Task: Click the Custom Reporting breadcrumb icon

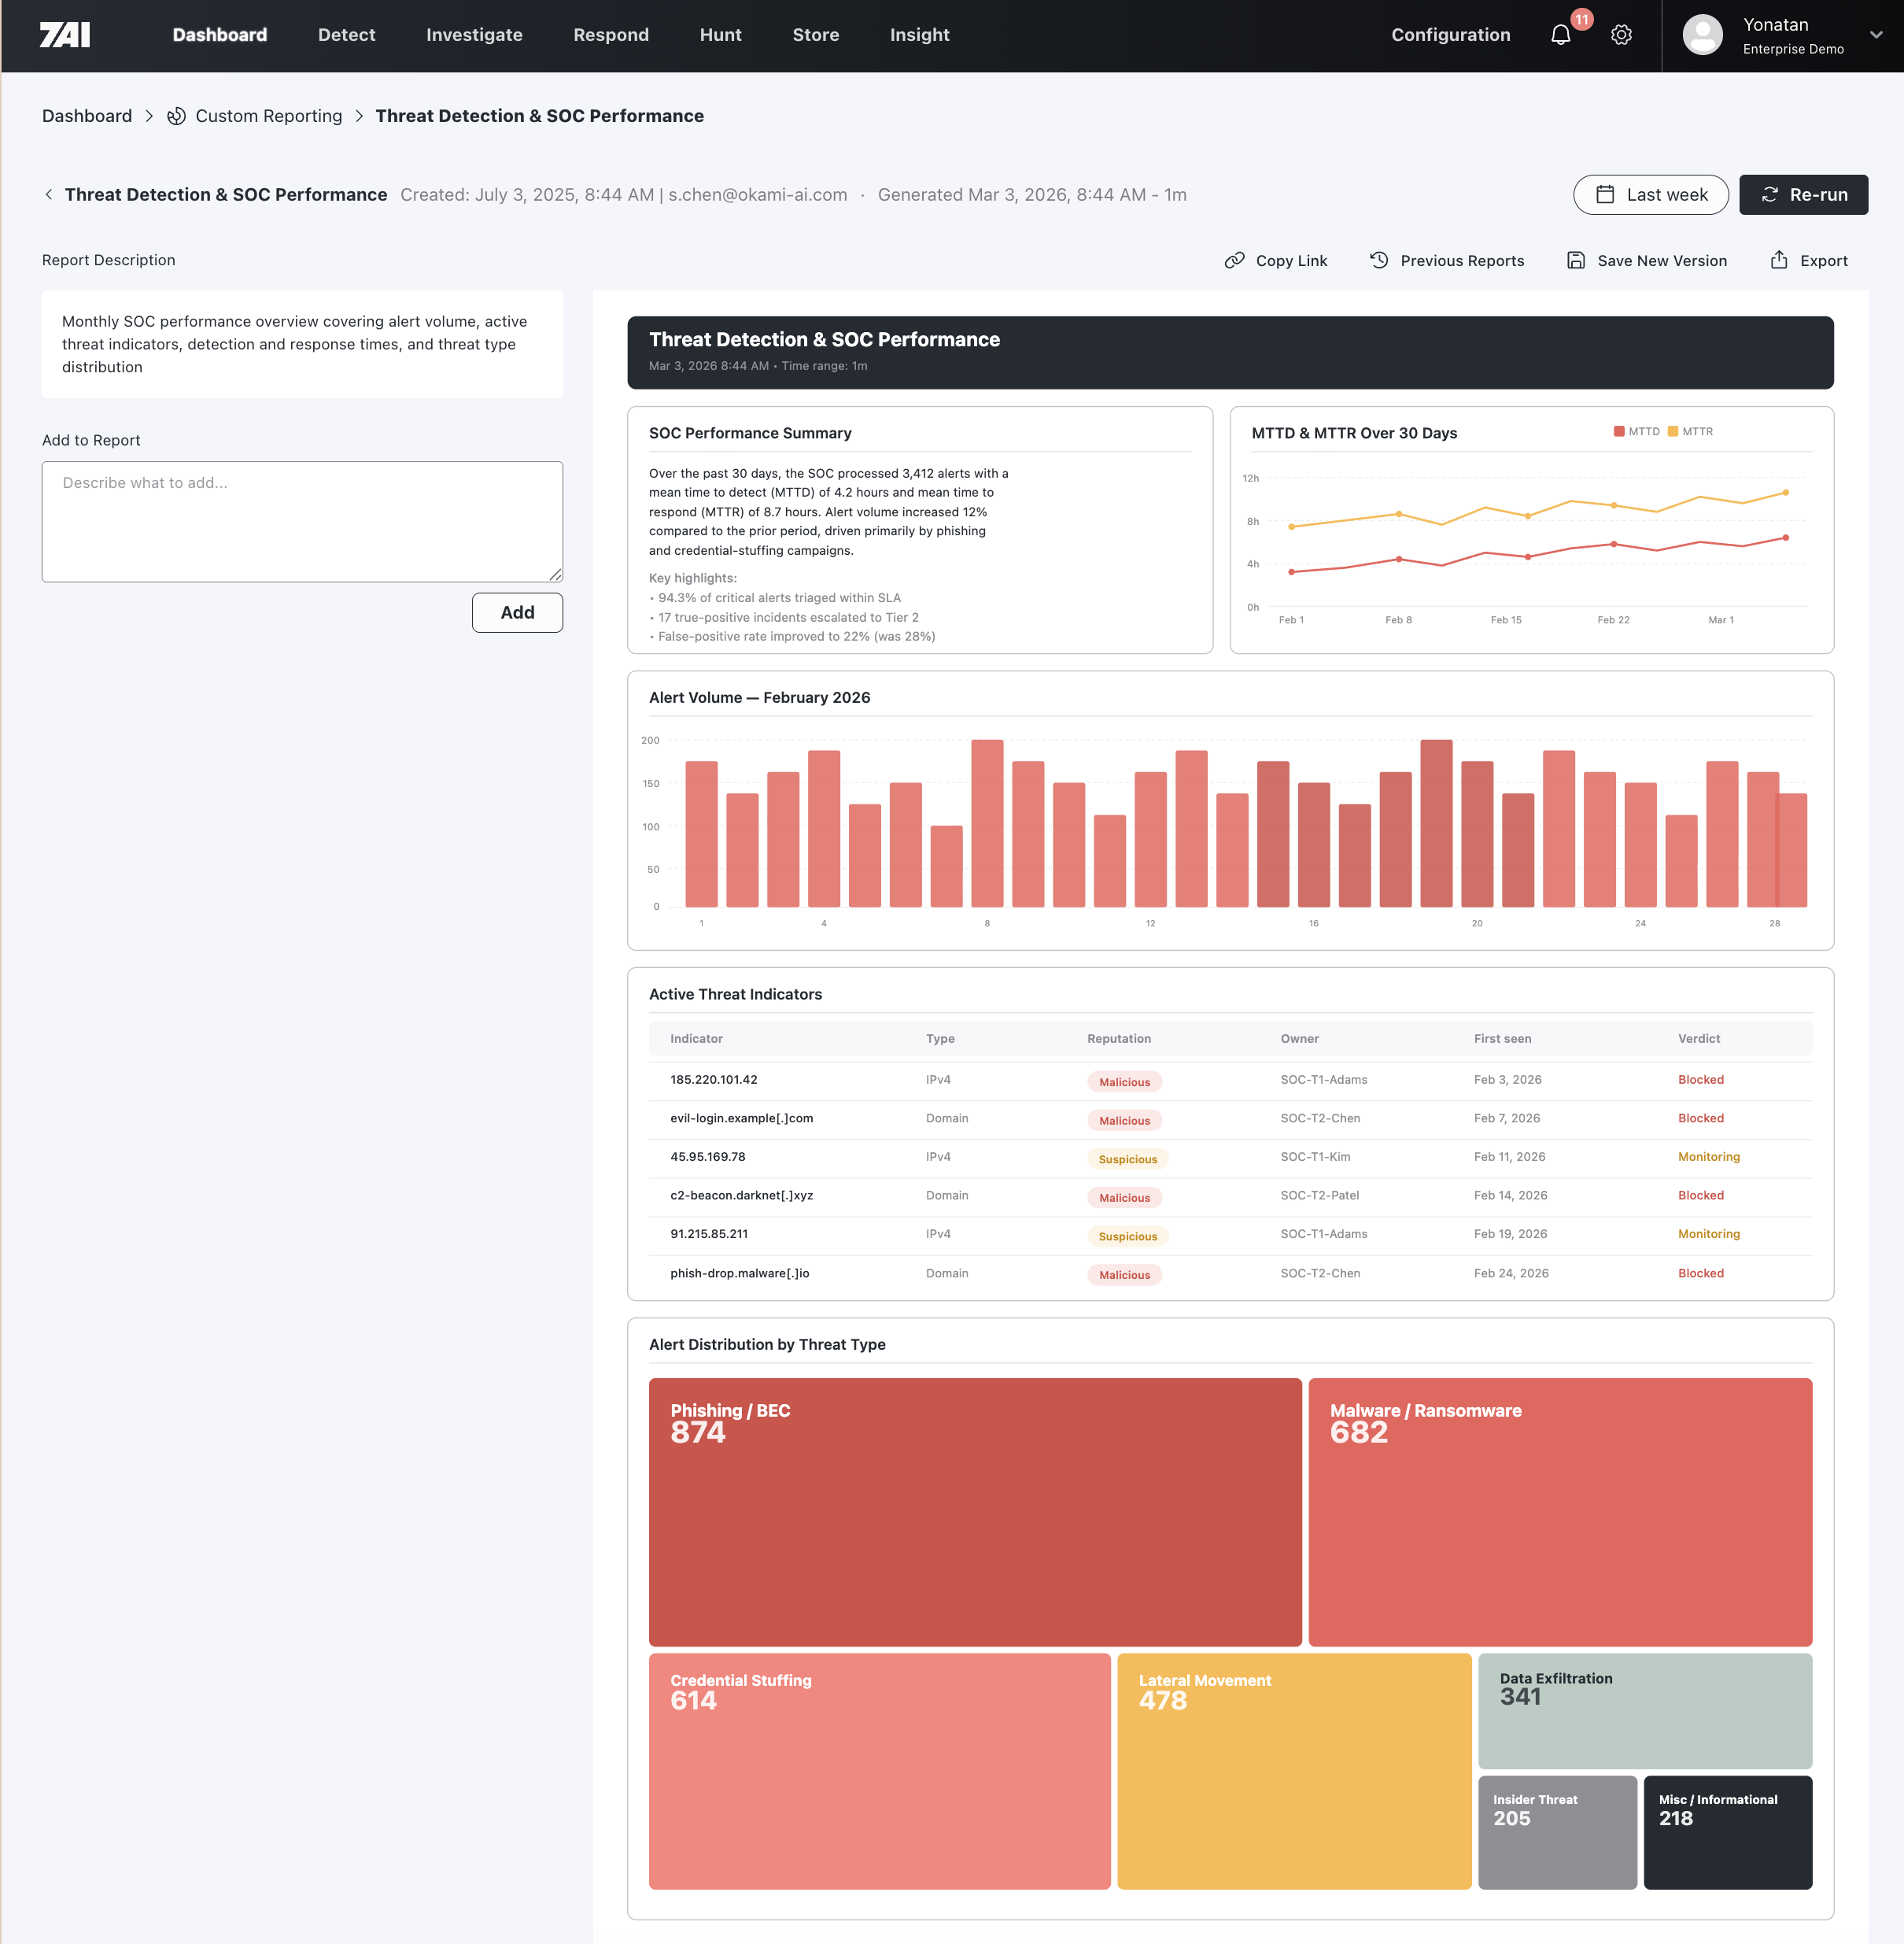Action: tap(176, 116)
